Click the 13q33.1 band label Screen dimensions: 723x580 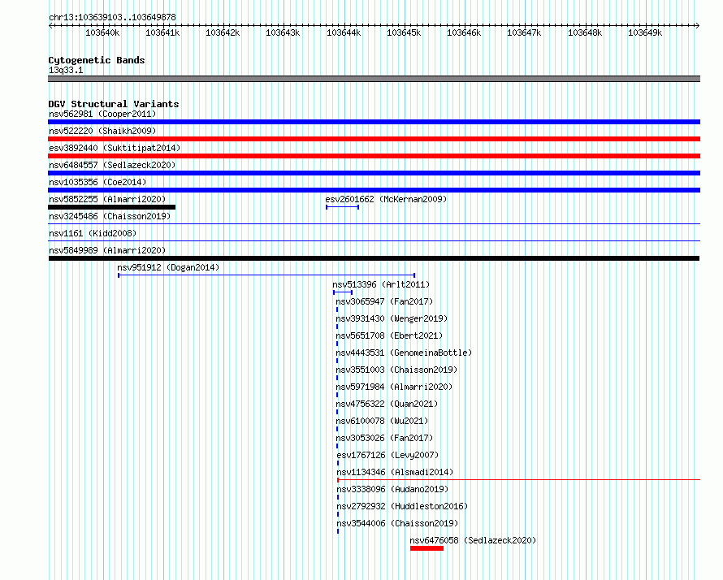tap(66, 70)
